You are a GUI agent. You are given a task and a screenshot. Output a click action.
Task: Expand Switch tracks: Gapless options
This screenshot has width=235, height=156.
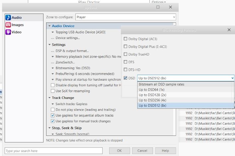[52, 104]
